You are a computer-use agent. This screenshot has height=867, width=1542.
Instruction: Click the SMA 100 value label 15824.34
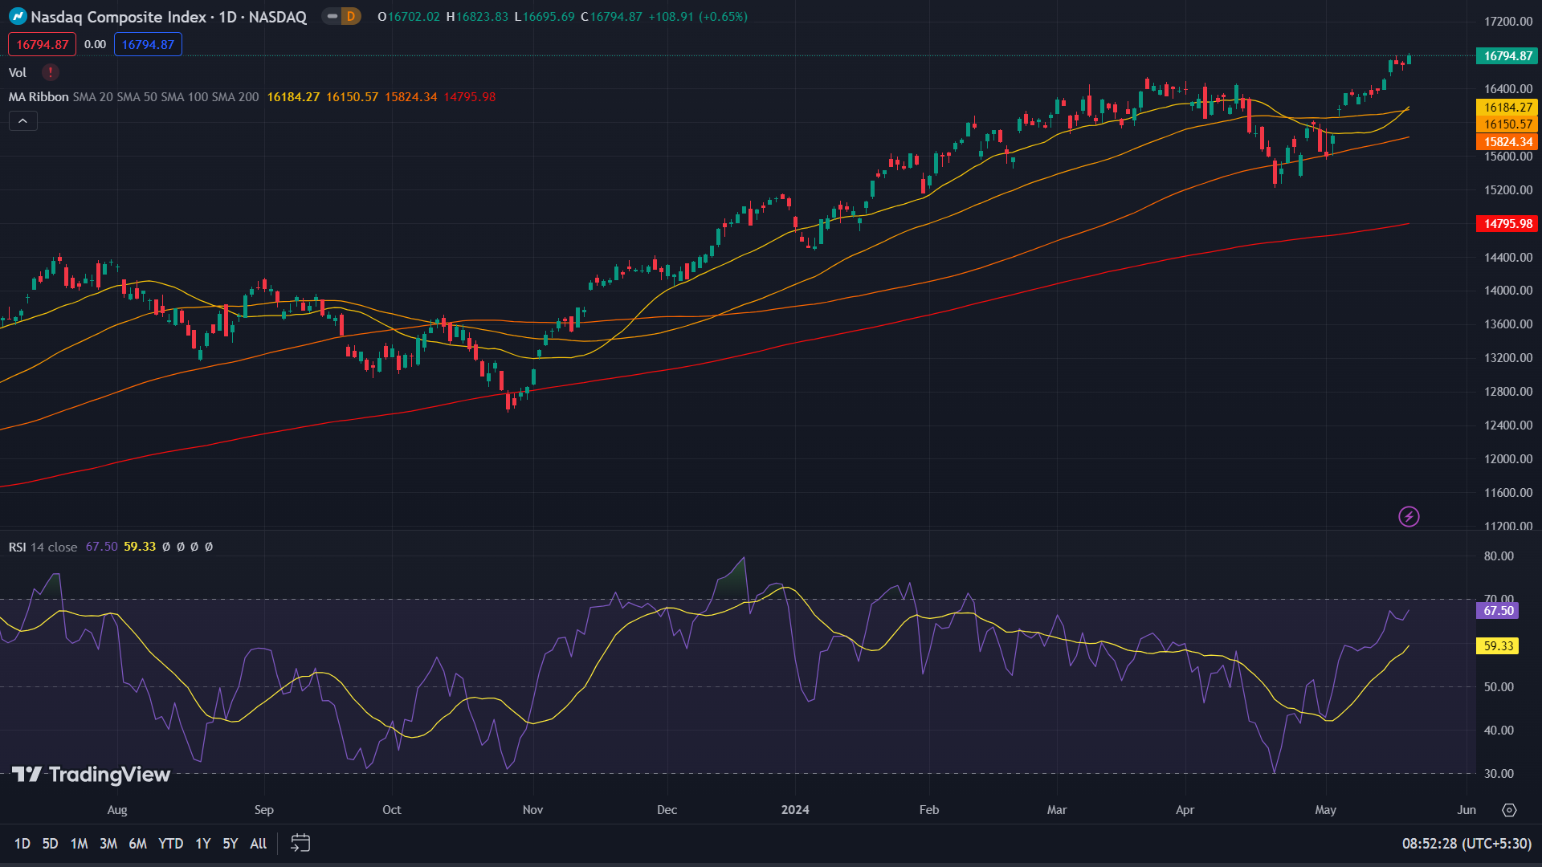[x=1507, y=142]
